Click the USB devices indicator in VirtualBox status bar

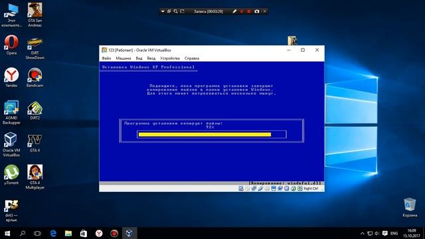point(260,189)
